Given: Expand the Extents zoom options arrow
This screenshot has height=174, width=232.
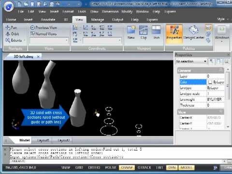Looking at the screenshot, I should coord(25,40).
